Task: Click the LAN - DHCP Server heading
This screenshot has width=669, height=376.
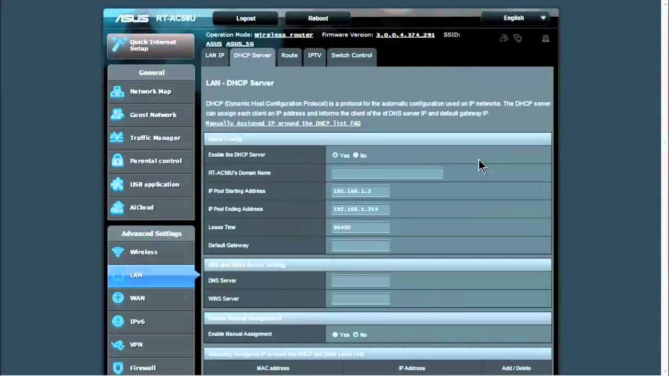Action: tap(240, 83)
